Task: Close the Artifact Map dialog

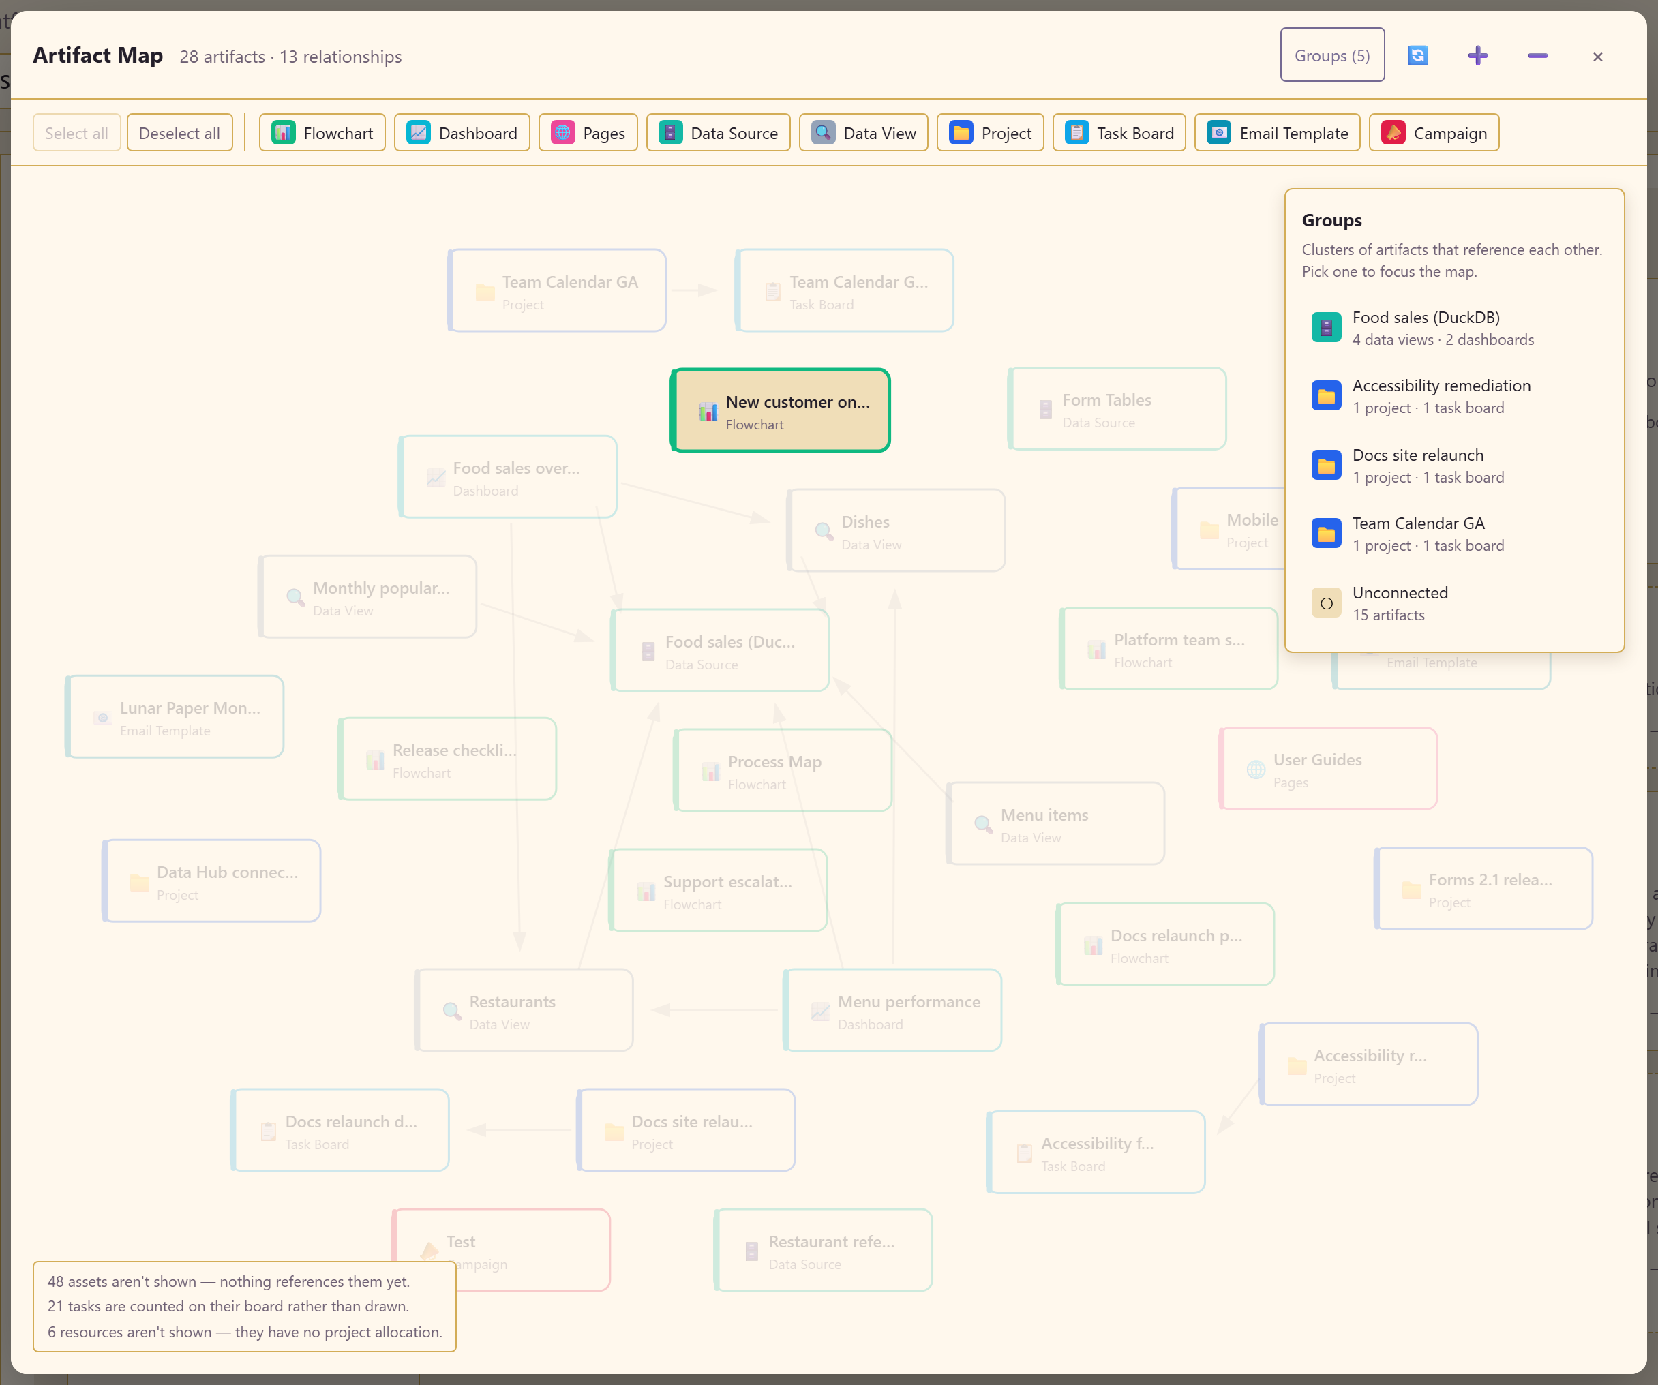Action: point(1597,56)
